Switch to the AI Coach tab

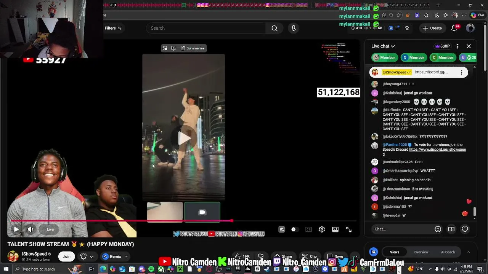pos(448,252)
